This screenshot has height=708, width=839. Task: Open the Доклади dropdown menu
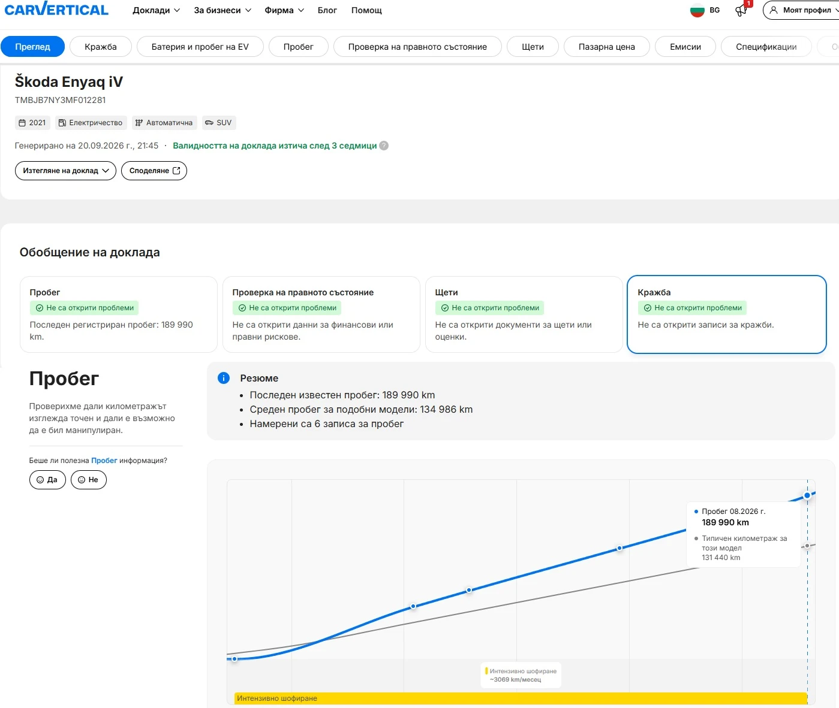156,10
